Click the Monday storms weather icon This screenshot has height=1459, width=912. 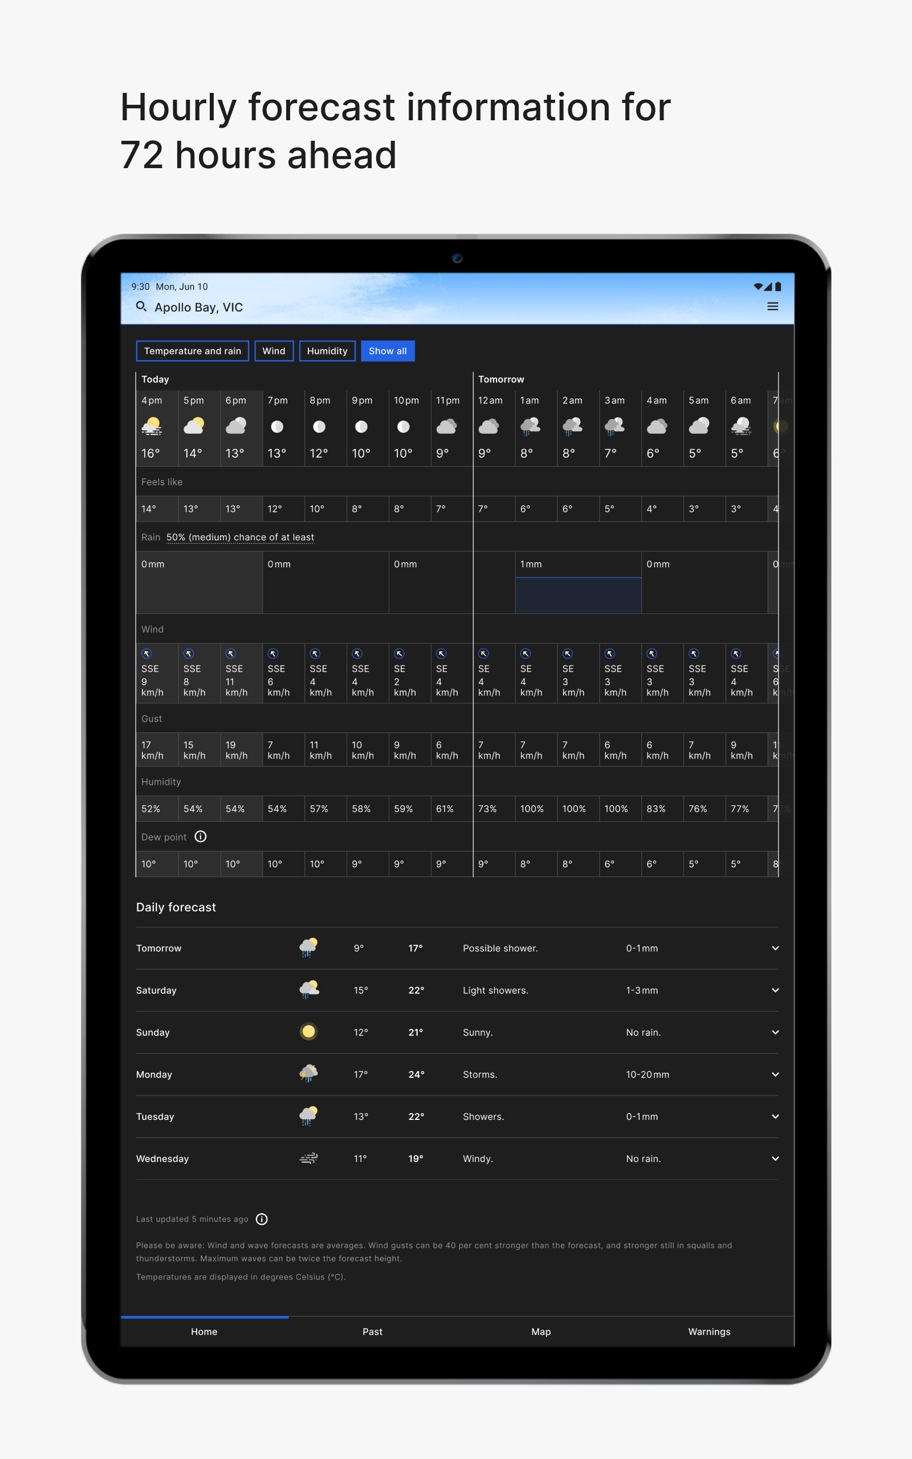click(308, 1074)
